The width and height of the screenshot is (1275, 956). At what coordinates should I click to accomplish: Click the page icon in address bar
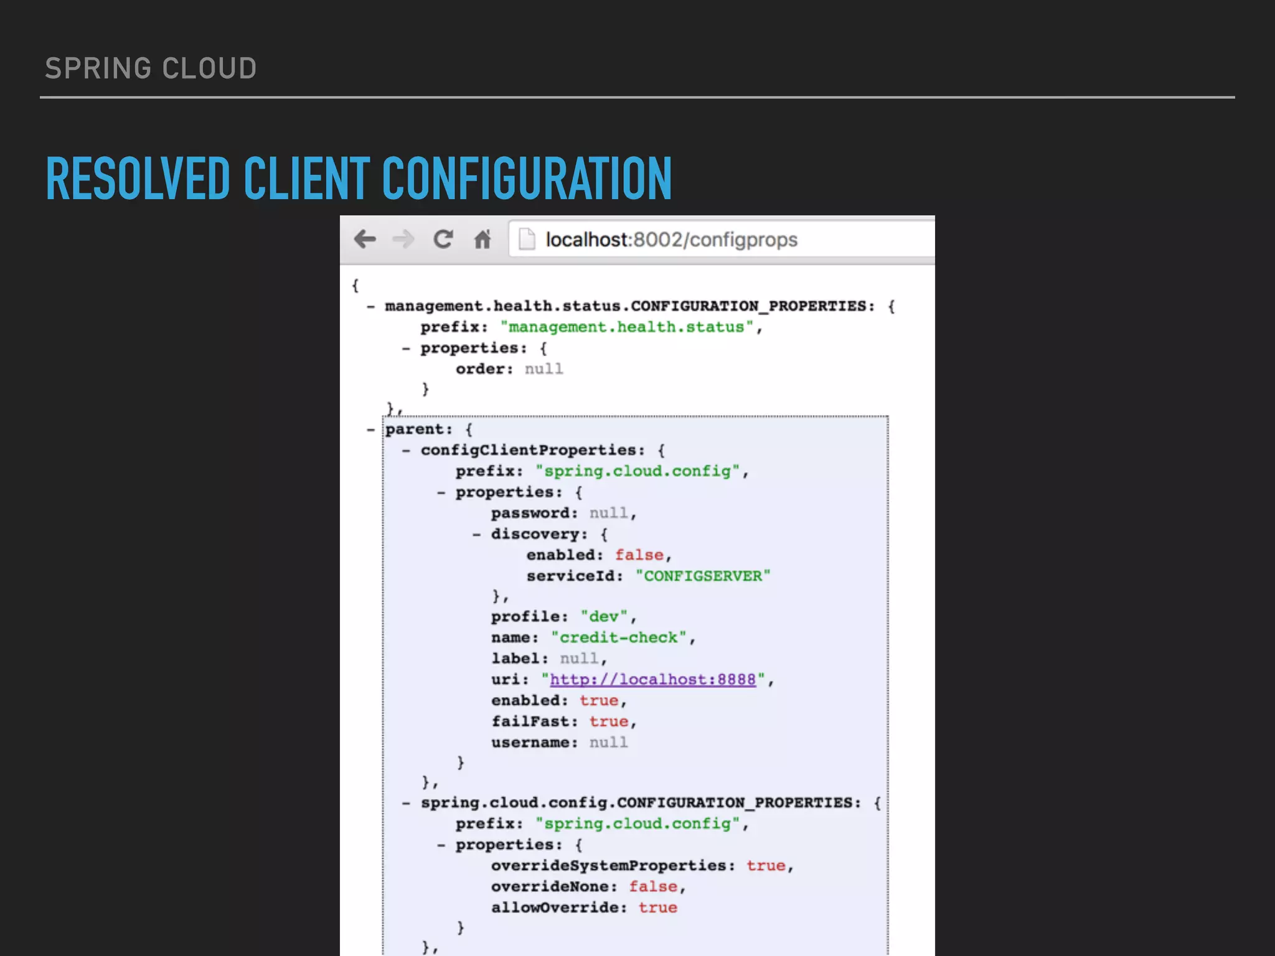tap(527, 239)
